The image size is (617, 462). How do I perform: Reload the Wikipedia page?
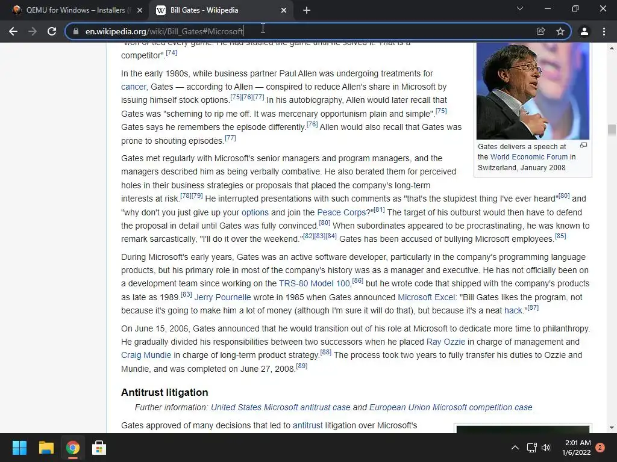(52, 31)
